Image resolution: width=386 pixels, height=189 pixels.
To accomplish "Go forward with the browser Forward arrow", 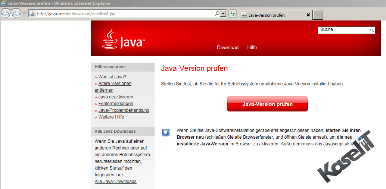I will pos(16,14).
